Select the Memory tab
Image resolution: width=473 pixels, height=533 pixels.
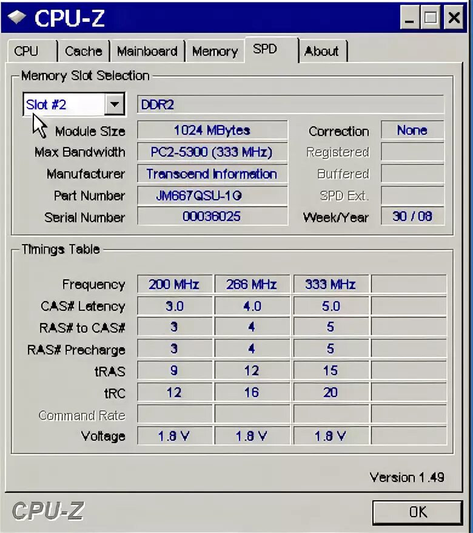click(215, 52)
